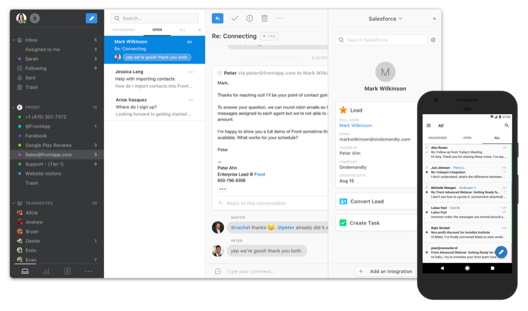Open Jessica Lang conversation
This screenshot has height=311, width=528.
pyautogui.click(x=154, y=79)
